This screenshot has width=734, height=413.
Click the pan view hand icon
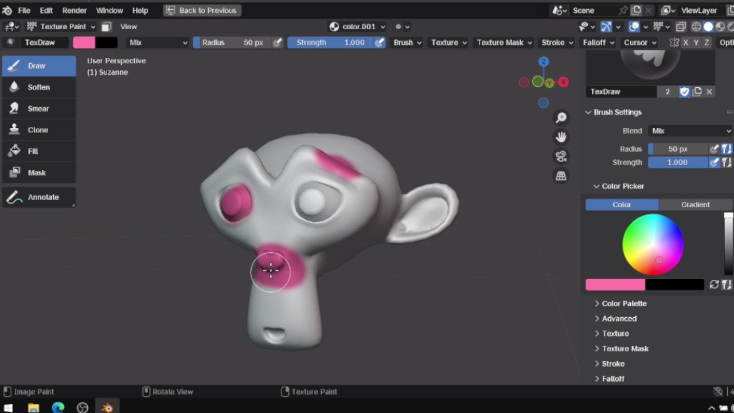[561, 137]
